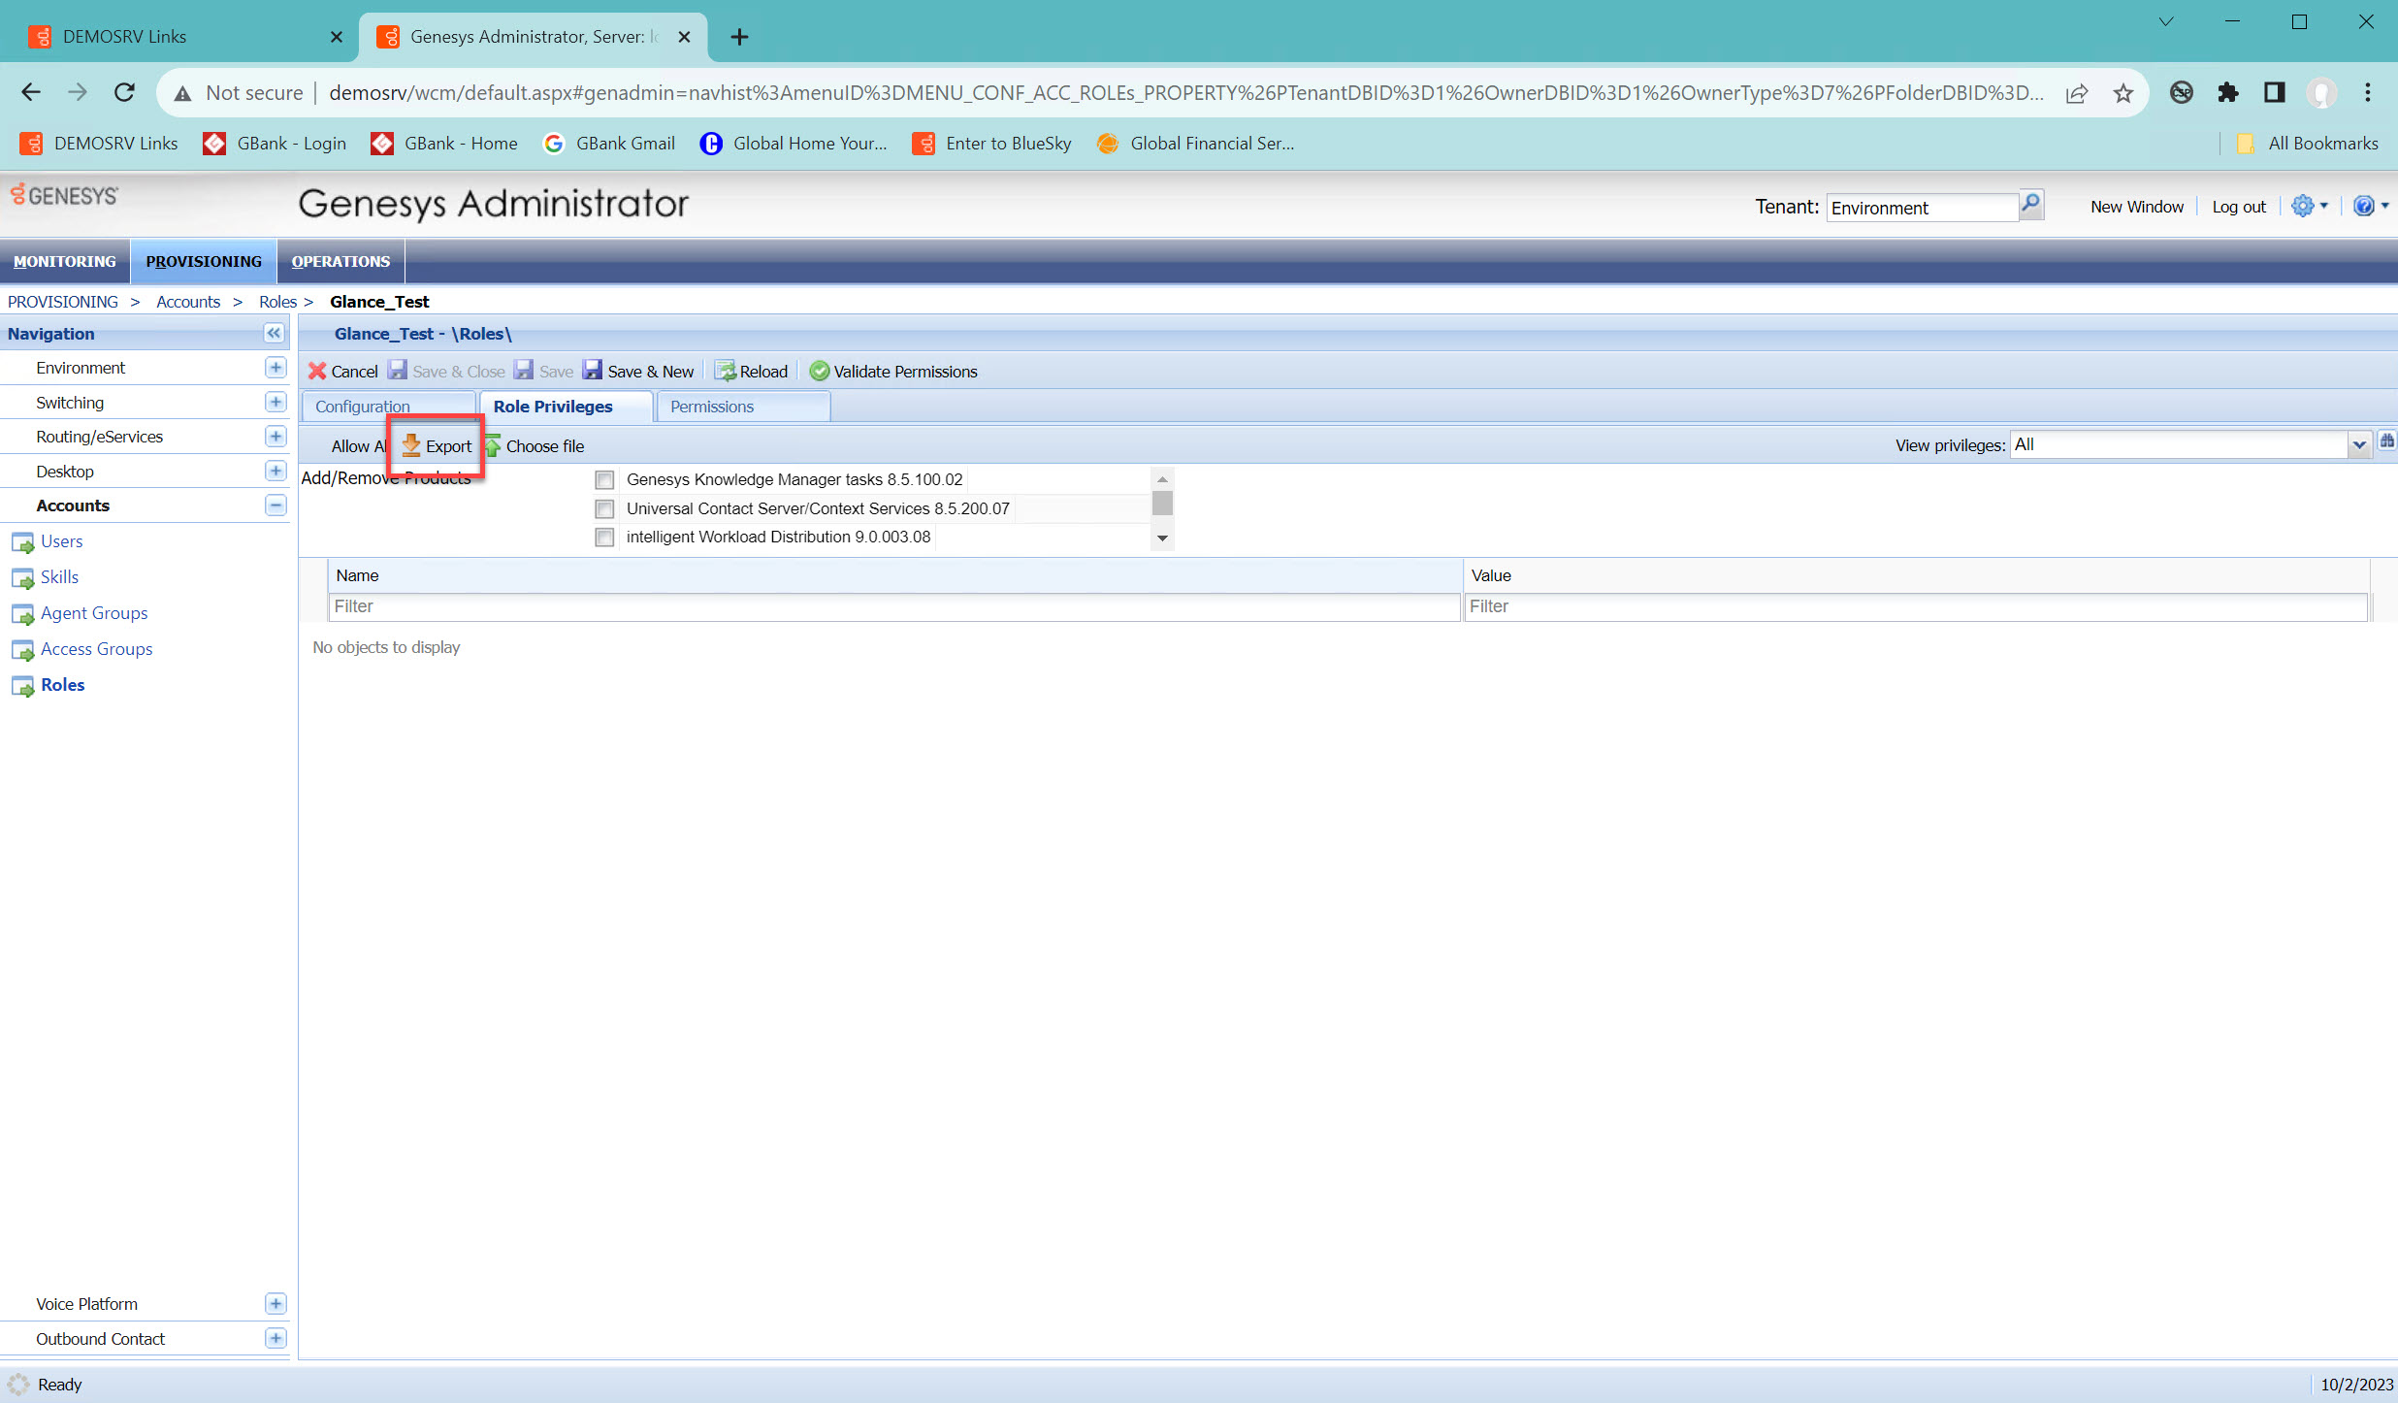Click the Genesys logo

click(64, 195)
